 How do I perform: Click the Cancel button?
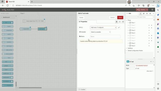(112, 17)
